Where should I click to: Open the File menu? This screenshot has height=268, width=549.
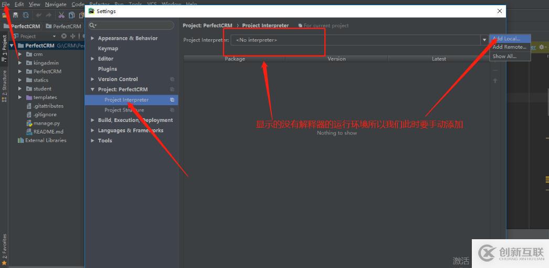pyautogui.click(x=6, y=5)
